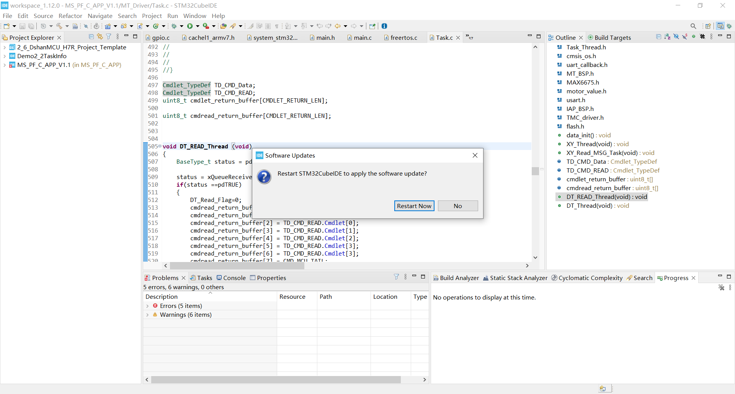Viewport: 735px width, 394px height.
Task: Collapse all in Project Explorer
Action: click(91, 37)
